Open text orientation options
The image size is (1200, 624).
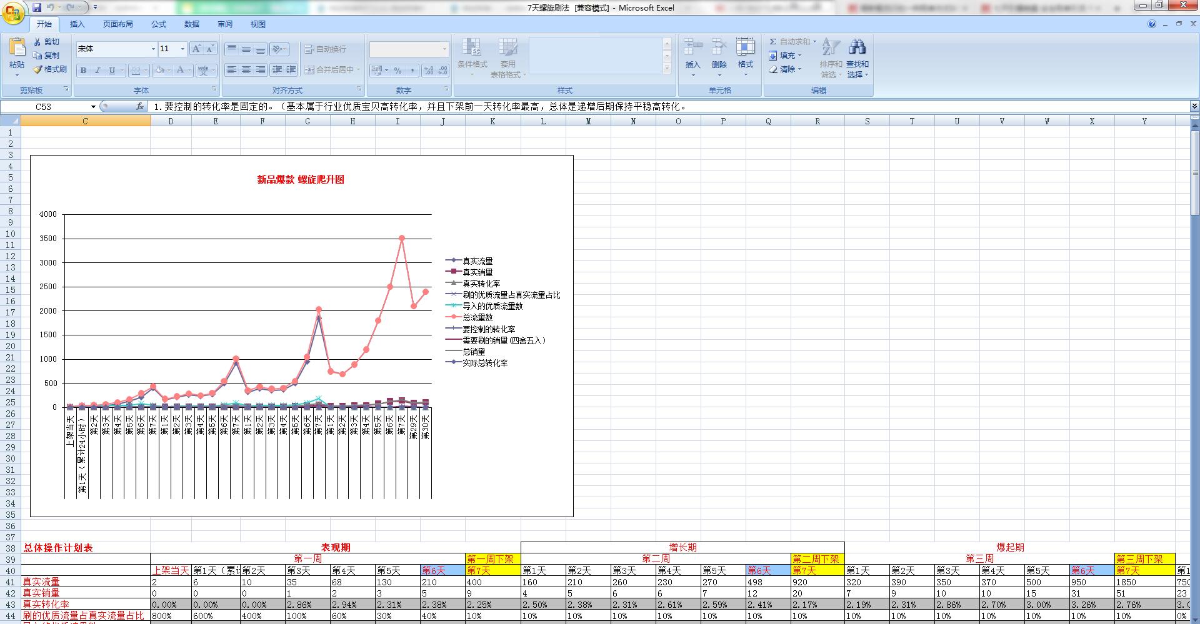click(279, 49)
